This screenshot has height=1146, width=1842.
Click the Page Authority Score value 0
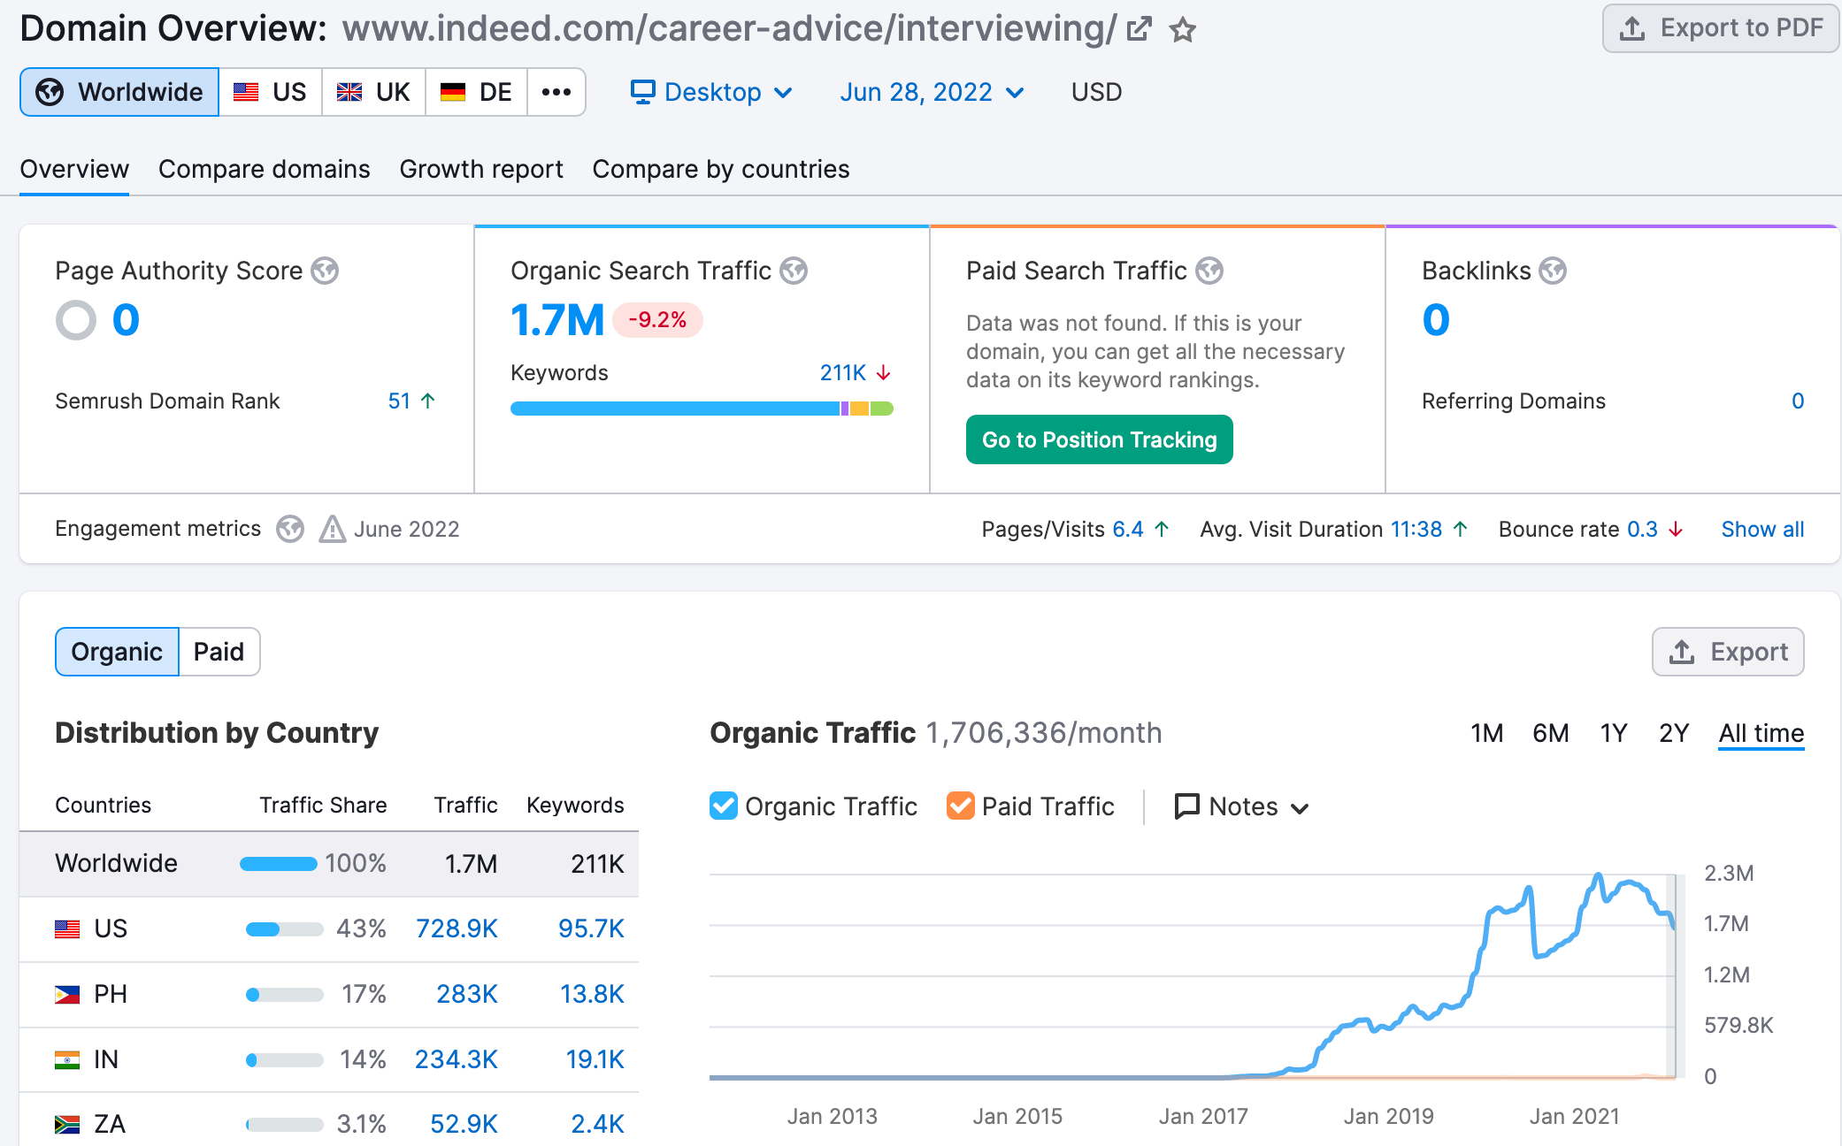tap(126, 320)
